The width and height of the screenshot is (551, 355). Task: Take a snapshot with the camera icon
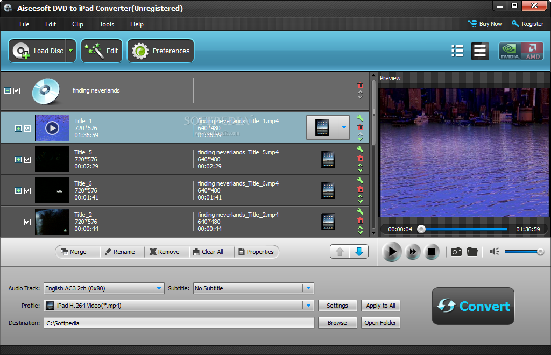coord(456,252)
